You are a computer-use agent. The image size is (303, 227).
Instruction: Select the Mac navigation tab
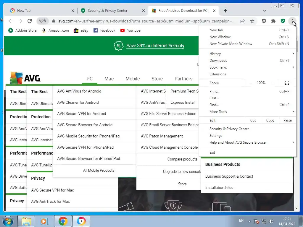[x=109, y=79]
